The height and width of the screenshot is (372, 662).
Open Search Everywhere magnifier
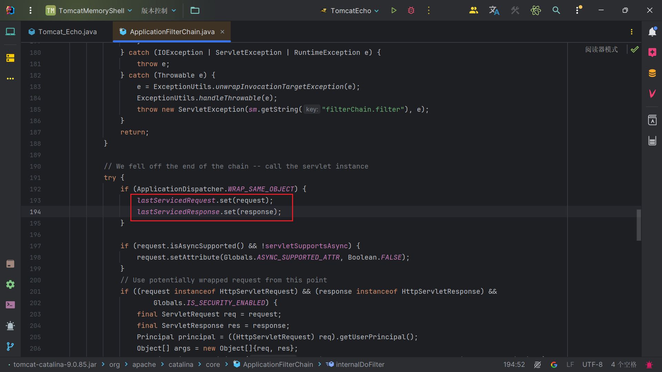556,10
